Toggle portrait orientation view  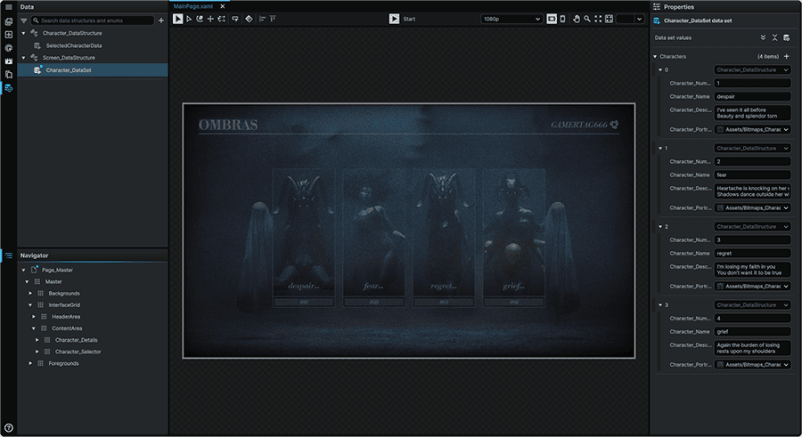click(562, 19)
